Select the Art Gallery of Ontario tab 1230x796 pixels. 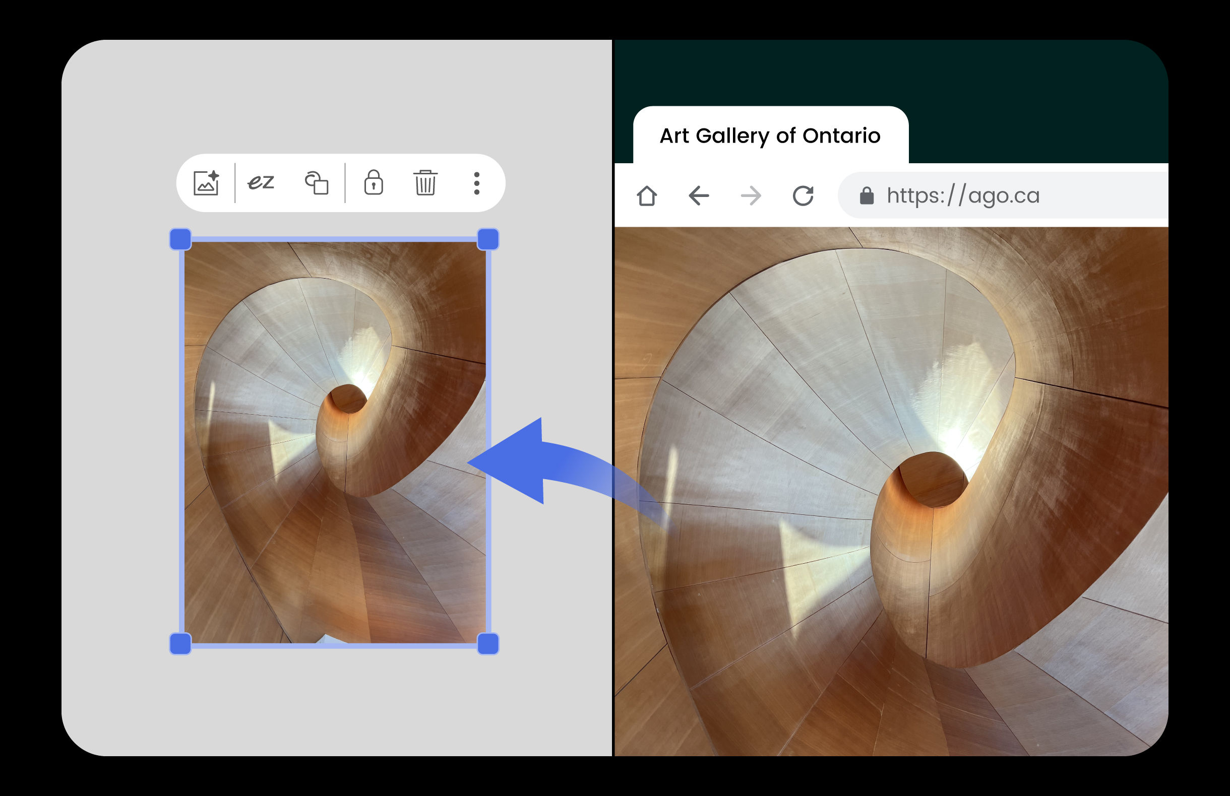[770, 136]
